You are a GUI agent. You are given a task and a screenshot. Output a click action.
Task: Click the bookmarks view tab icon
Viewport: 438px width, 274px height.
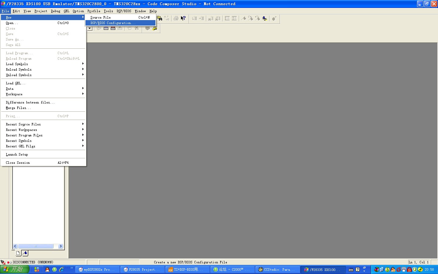[25, 253]
